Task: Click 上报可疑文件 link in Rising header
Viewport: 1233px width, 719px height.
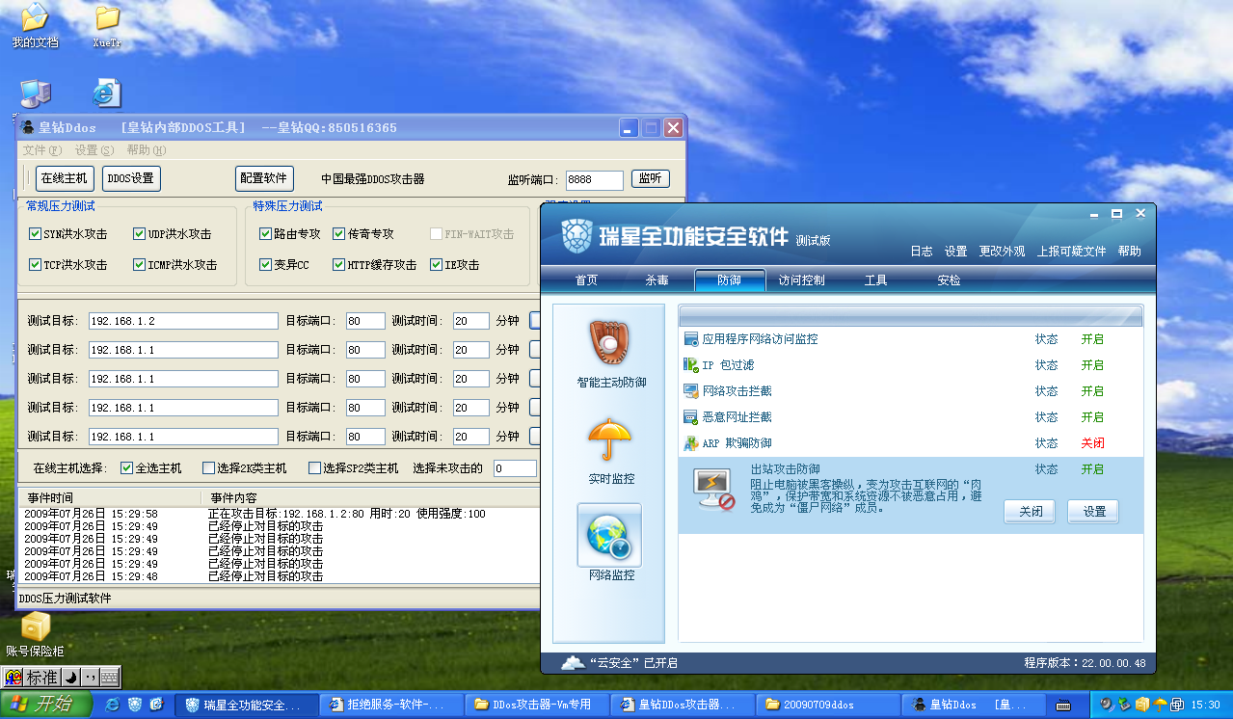Action: click(x=1071, y=252)
